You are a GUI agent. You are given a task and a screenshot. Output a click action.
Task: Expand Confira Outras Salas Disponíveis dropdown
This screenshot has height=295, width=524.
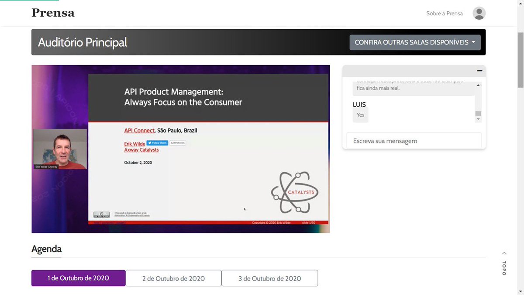coord(415,42)
